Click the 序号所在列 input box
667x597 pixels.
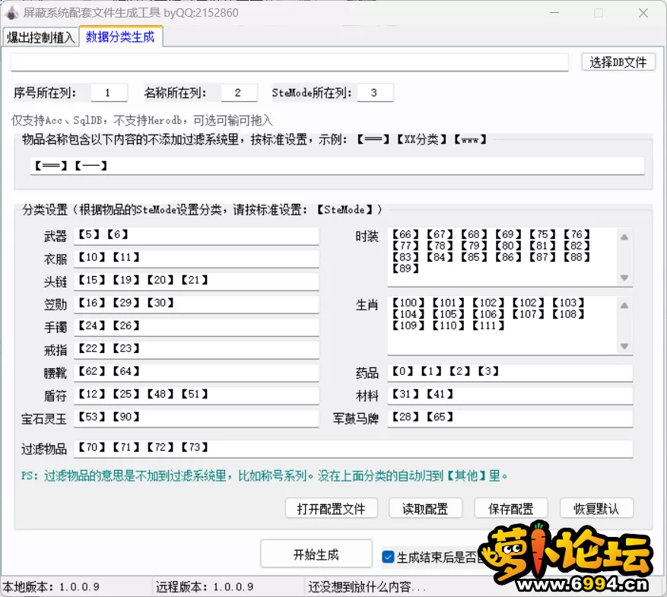click(109, 93)
